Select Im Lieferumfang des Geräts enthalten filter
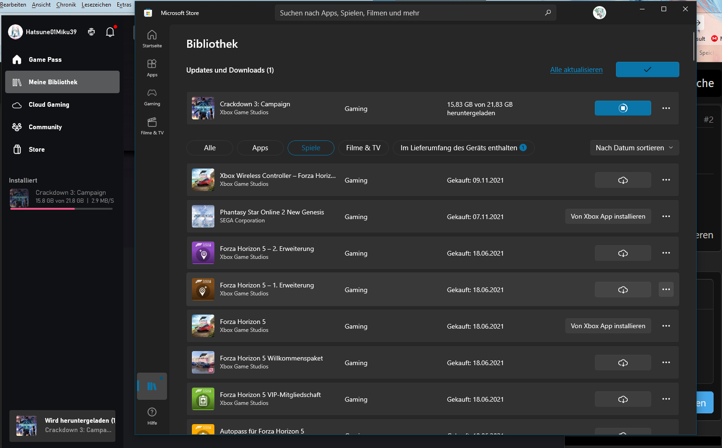The image size is (722, 448). coord(464,148)
